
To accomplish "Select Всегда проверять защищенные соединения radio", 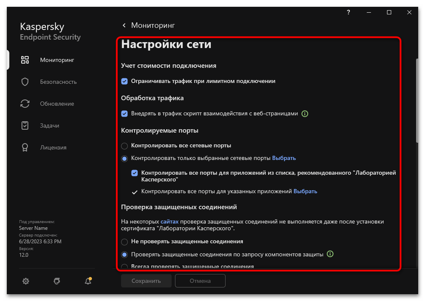I will coord(124,267).
